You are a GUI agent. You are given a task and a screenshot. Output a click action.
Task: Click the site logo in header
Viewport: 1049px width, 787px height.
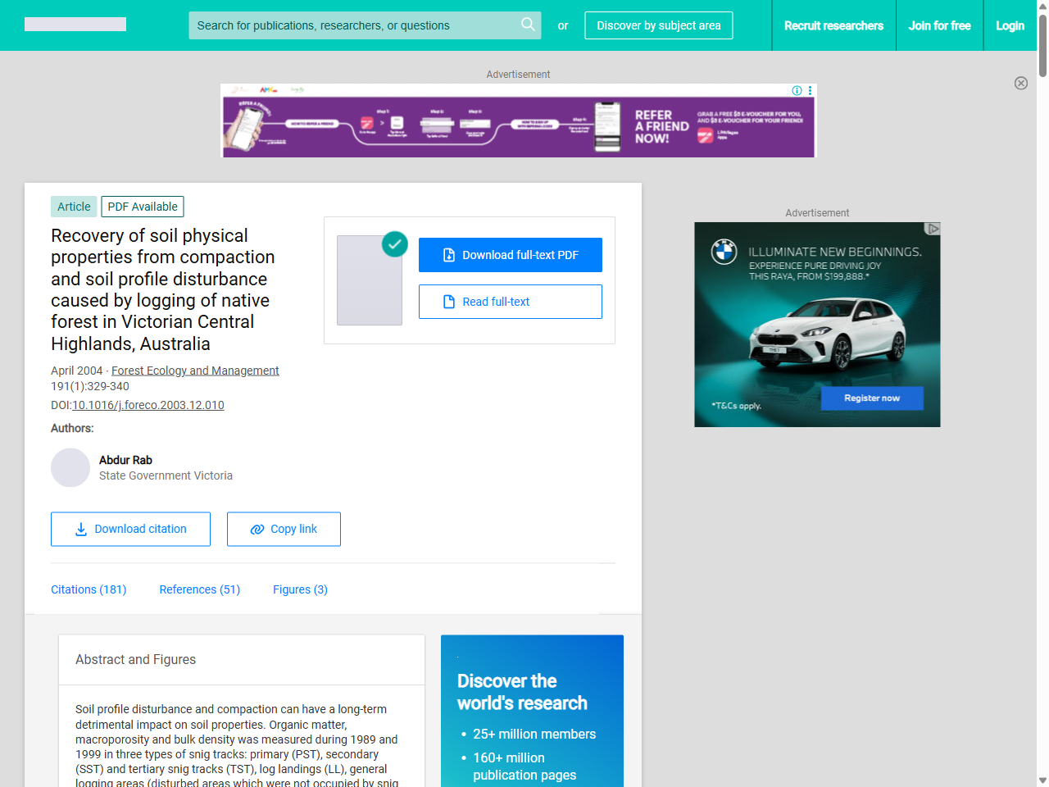click(75, 25)
